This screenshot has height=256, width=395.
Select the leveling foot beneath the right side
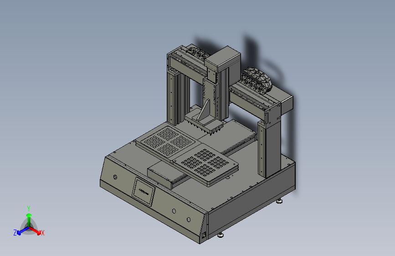279,201
